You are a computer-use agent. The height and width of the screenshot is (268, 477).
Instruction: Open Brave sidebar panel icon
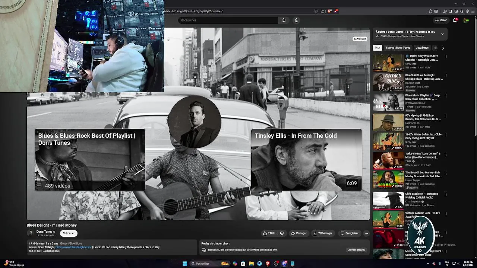451,11
